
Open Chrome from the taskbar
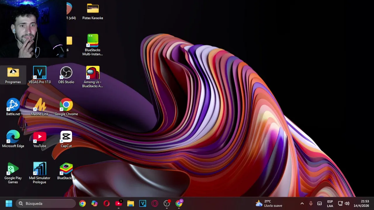coord(82,203)
